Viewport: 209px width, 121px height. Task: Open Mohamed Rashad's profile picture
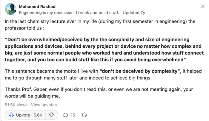pyautogui.click(x=10, y=9)
